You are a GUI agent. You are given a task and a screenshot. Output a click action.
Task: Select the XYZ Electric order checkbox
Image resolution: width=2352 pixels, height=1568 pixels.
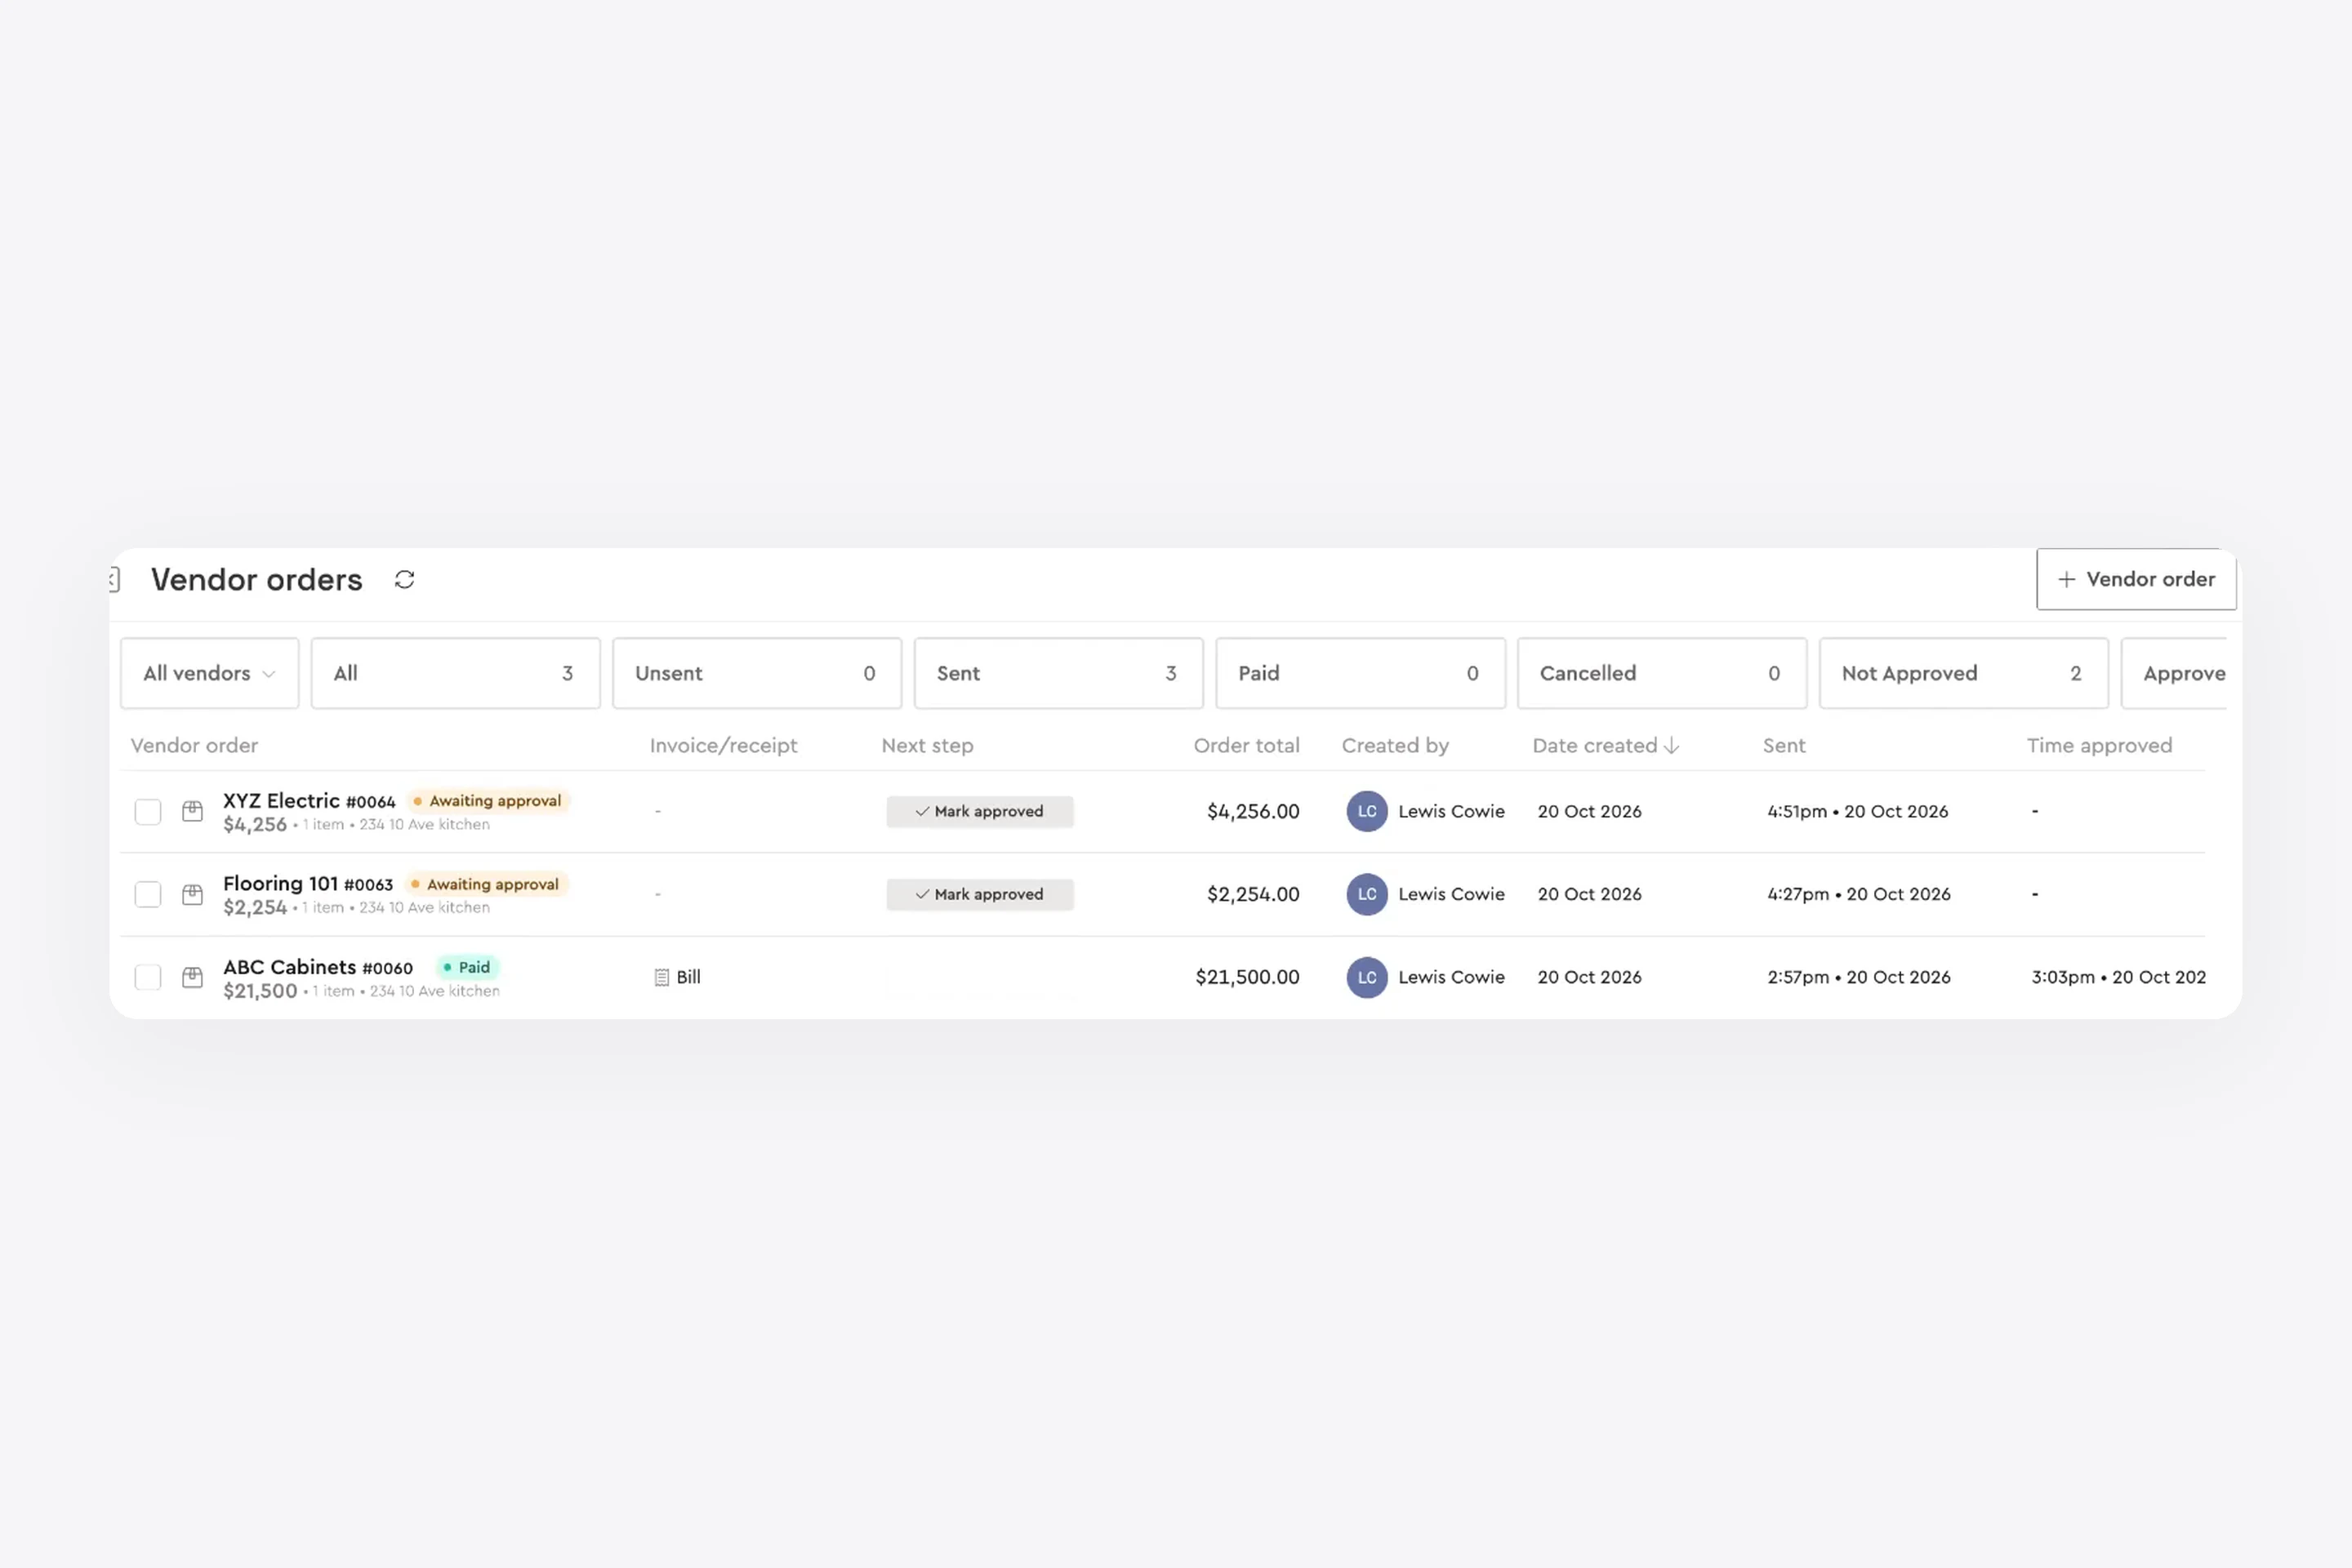[148, 811]
